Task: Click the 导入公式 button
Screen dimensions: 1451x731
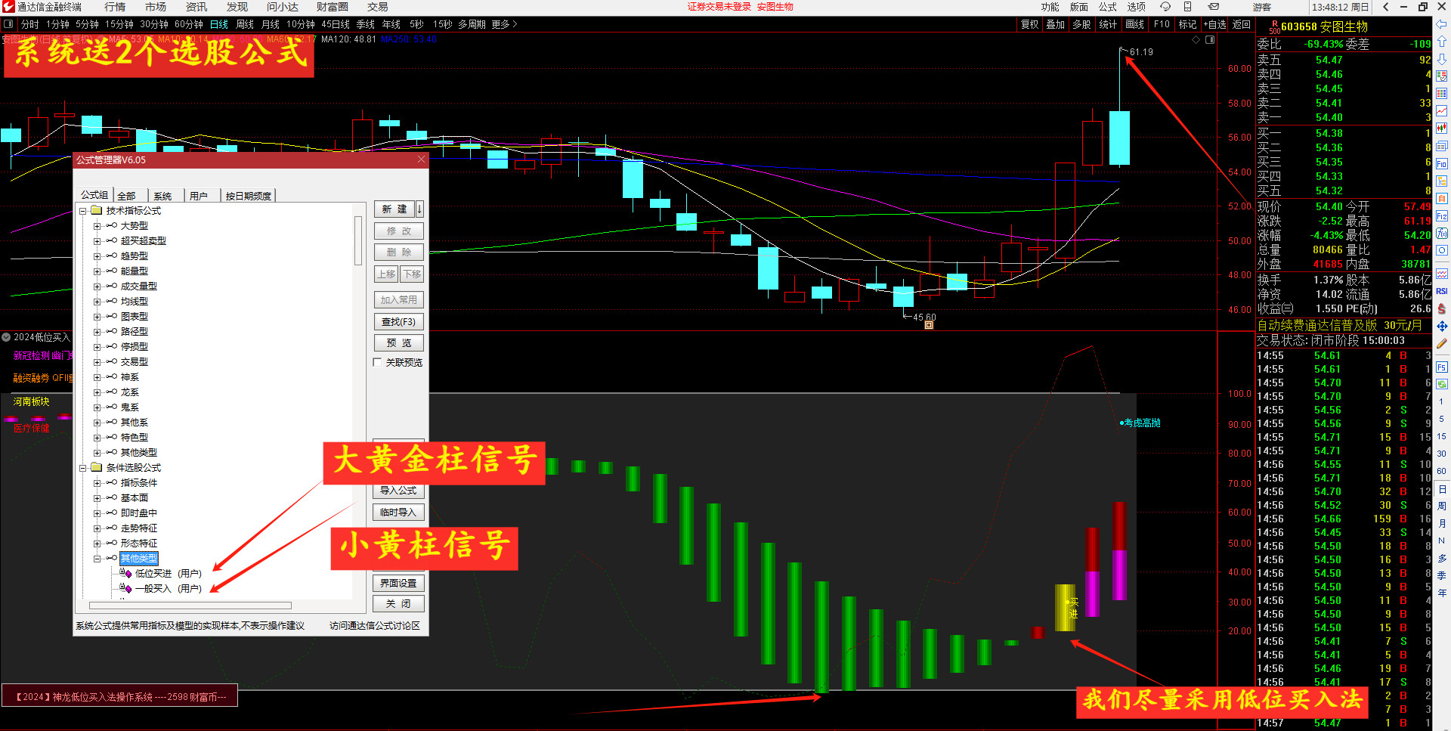Action: click(398, 491)
